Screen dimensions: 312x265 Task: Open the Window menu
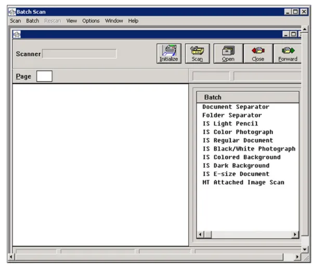[114, 21]
